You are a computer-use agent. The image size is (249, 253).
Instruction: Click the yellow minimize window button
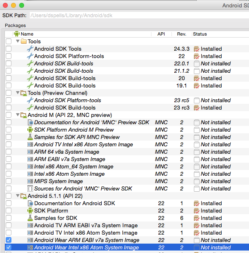(x=13, y=5)
